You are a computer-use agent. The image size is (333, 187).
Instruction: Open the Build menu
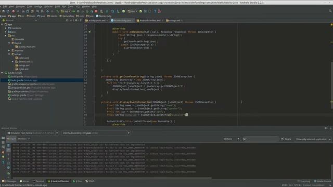point(57,7)
